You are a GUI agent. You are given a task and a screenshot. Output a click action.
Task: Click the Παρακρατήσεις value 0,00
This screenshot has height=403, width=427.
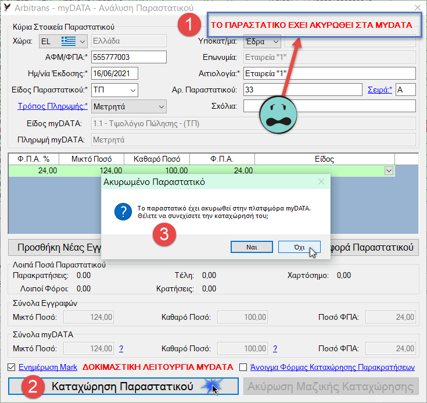(84, 276)
